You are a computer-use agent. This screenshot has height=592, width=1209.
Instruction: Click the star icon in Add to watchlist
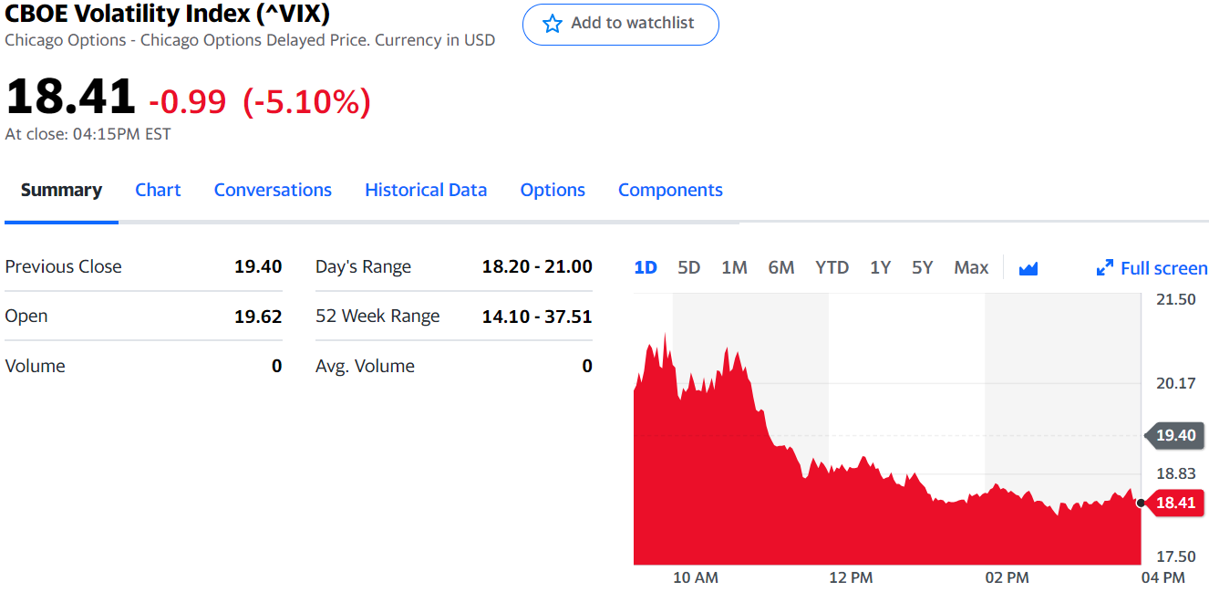tap(553, 24)
